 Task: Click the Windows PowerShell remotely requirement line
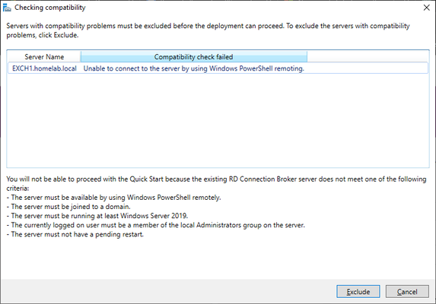(x=113, y=198)
